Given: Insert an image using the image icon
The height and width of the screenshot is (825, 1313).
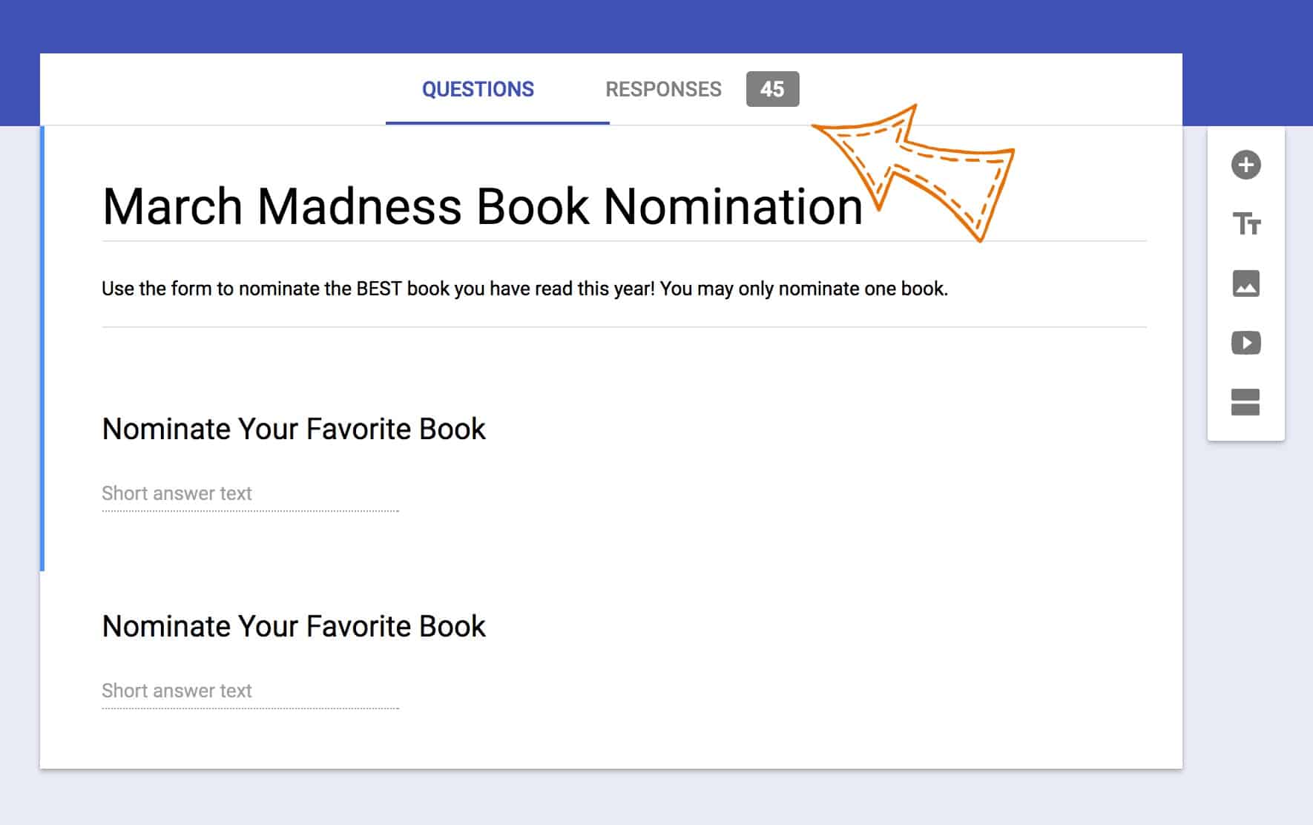Looking at the screenshot, I should [1245, 283].
